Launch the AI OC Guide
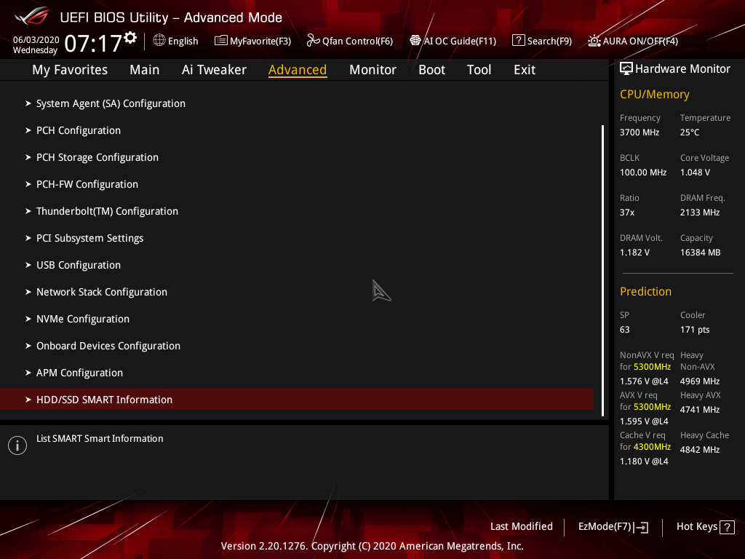 453,41
